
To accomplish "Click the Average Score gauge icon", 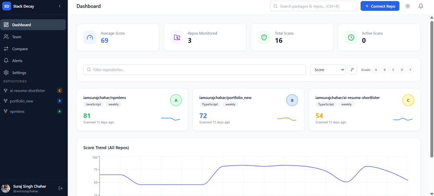I will [x=90, y=37].
